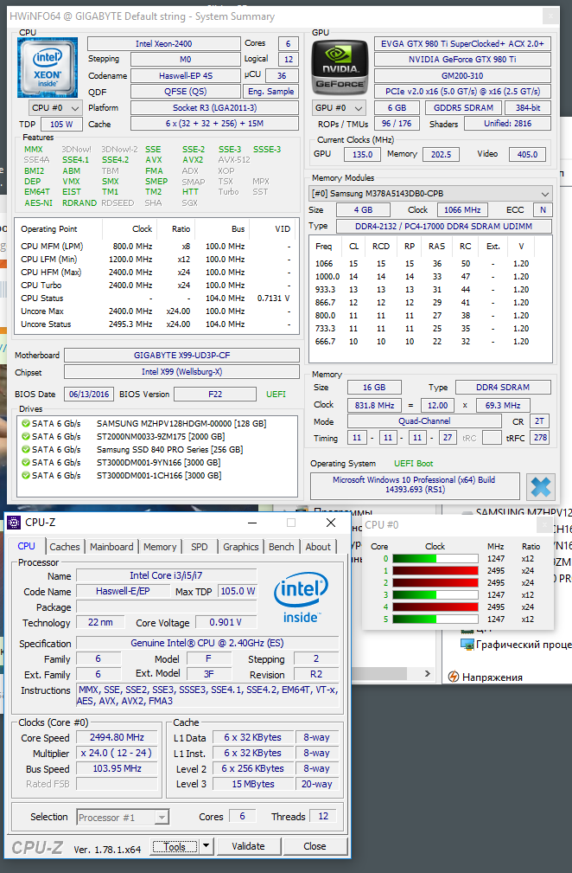Open the Memory tab in CPU-Z

(160, 547)
